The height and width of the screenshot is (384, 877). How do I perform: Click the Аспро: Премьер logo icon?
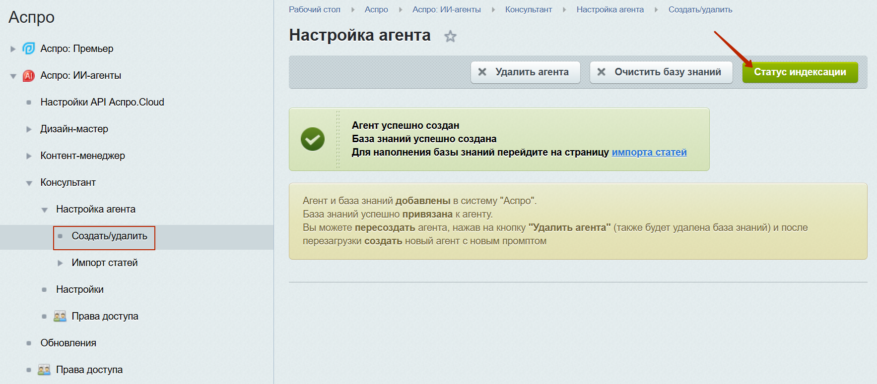[29, 49]
